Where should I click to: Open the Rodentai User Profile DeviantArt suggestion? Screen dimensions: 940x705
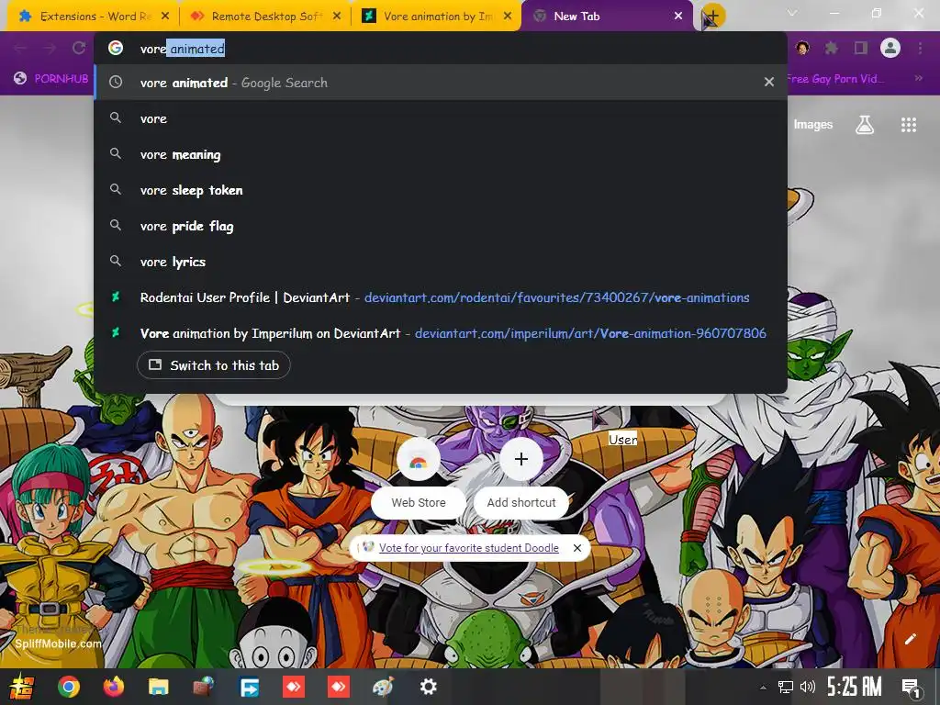point(440,297)
